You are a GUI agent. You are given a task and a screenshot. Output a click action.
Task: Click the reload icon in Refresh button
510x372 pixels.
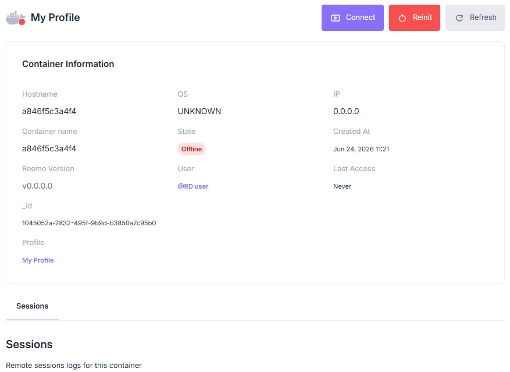[x=459, y=18]
